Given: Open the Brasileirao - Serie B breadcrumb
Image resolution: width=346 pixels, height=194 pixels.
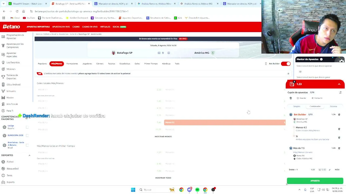Looking at the screenshot, I should pos(68,34).
